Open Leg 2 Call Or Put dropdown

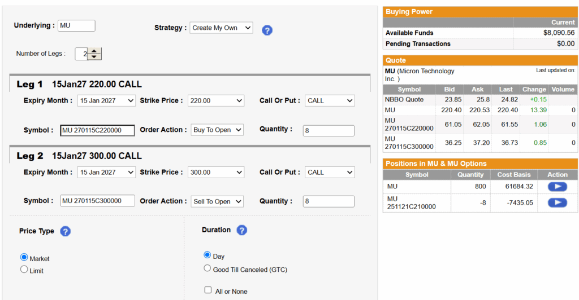click(330, 172)
